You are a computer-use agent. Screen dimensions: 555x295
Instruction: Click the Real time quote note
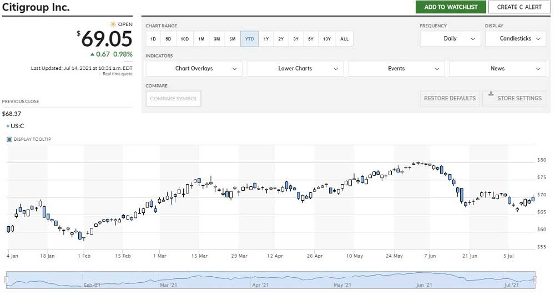(x=118, y=74)
